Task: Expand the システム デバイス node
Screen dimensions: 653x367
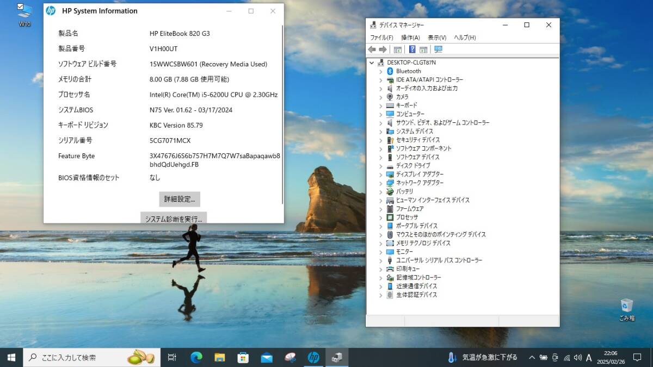Action: pos(381,131)
